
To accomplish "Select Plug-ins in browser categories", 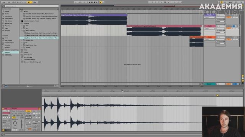I will coord(7,26).
